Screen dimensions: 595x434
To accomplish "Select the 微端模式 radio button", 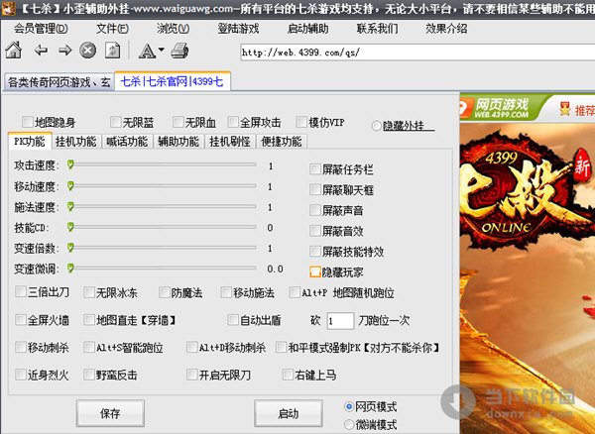I will pyautogui.click(x=349, y=424).
